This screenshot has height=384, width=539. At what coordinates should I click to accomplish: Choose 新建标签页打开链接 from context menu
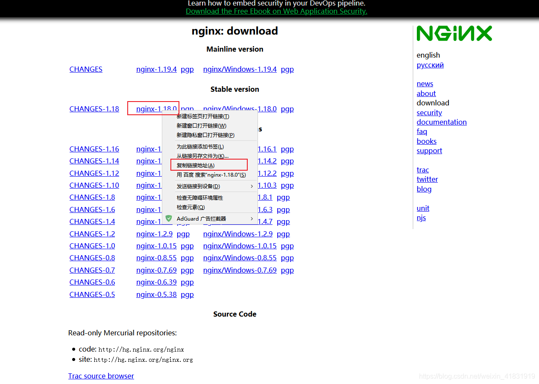203,116
